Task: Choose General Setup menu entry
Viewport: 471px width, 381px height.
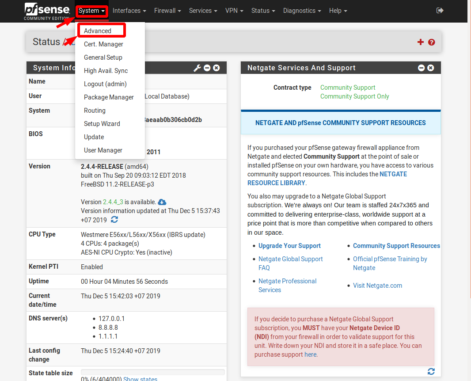Action: pyautogui.click(x=103, y=57)
